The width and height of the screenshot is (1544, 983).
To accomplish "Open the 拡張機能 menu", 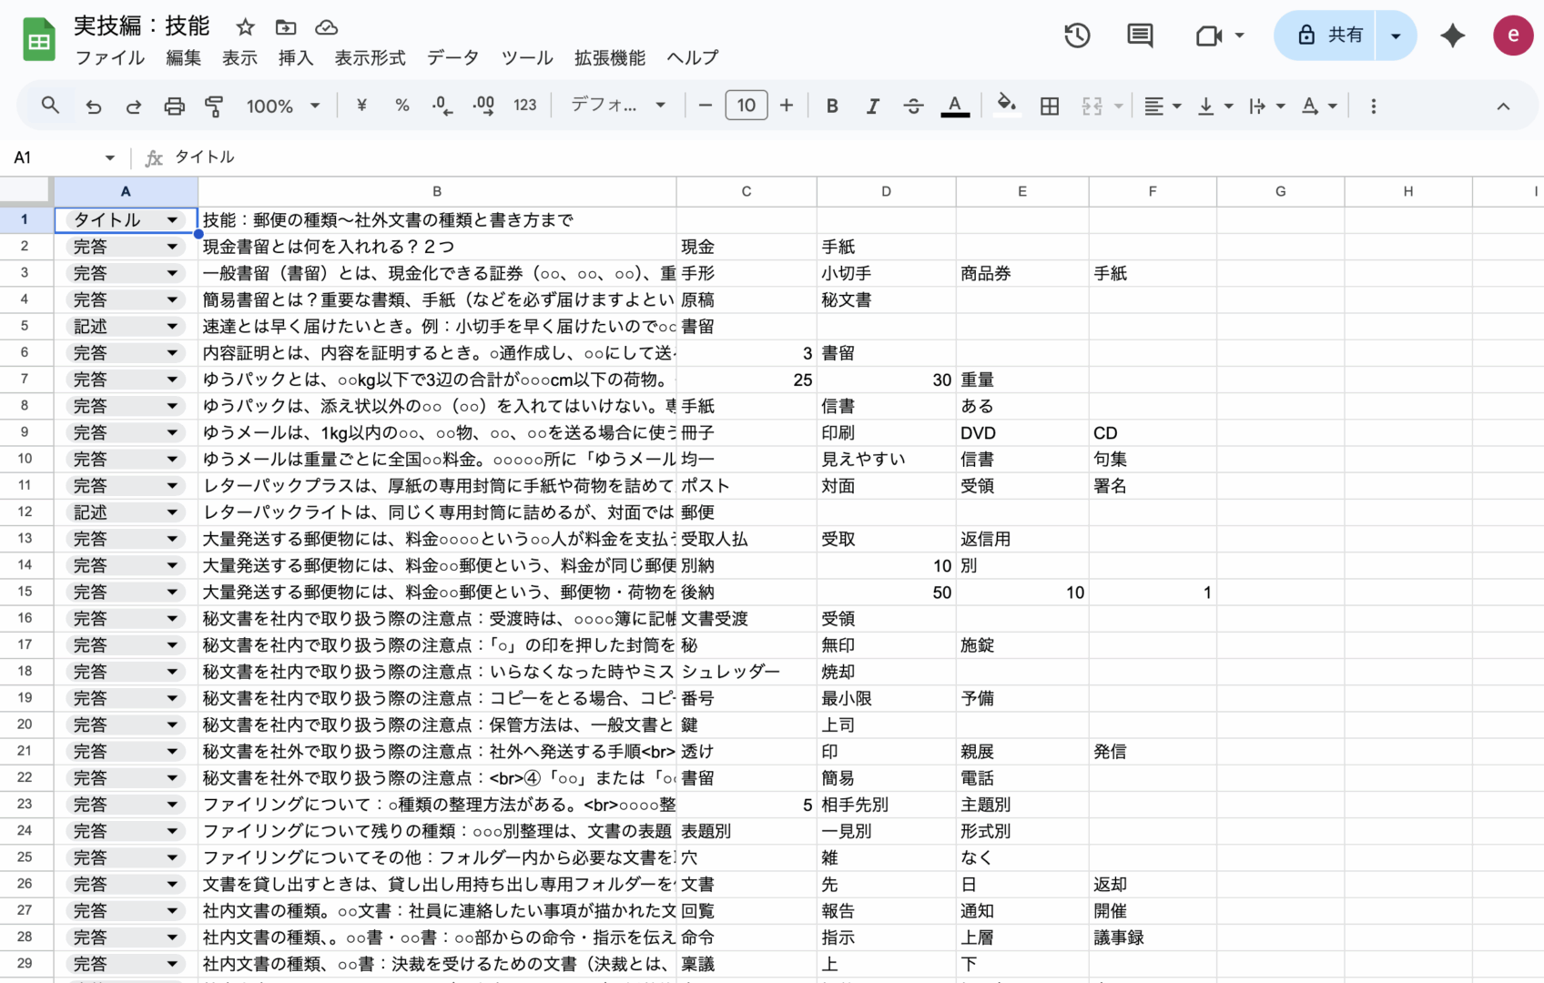I will (x=609, y=58).
